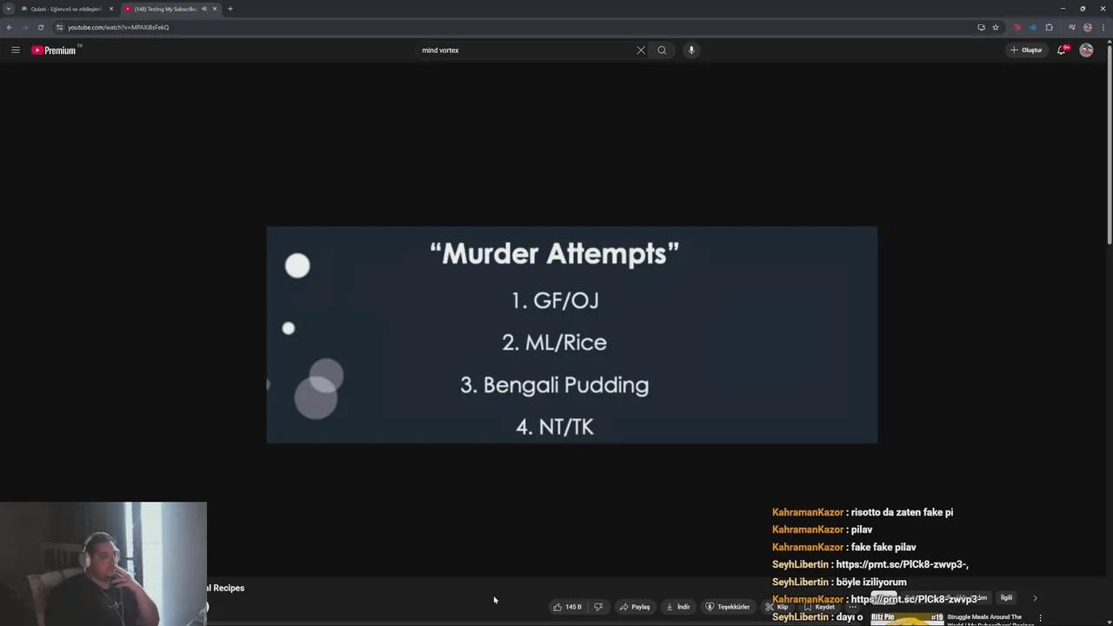Download the video with İndir

pyautogui.click(x=678, y=607)
